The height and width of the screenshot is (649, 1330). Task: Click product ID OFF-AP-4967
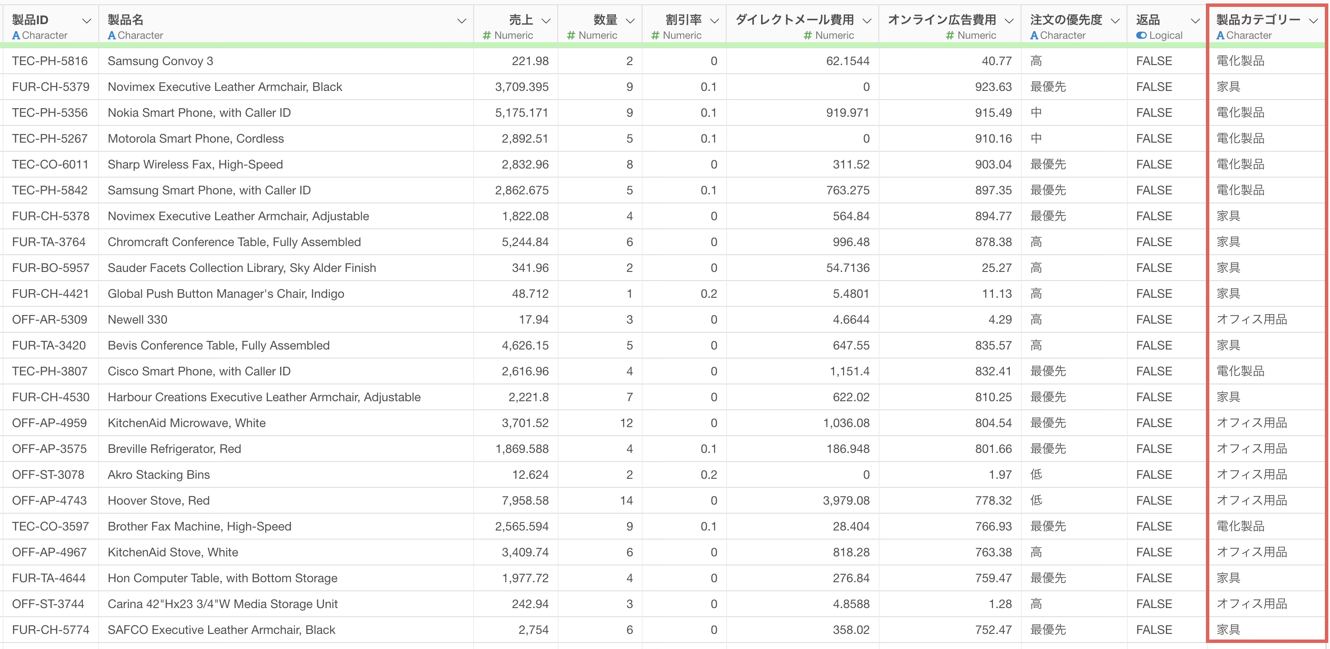point(49,552)
